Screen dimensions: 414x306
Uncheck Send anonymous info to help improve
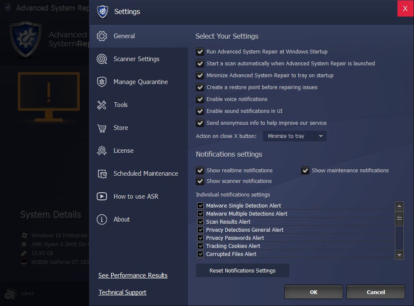(200, 123)
